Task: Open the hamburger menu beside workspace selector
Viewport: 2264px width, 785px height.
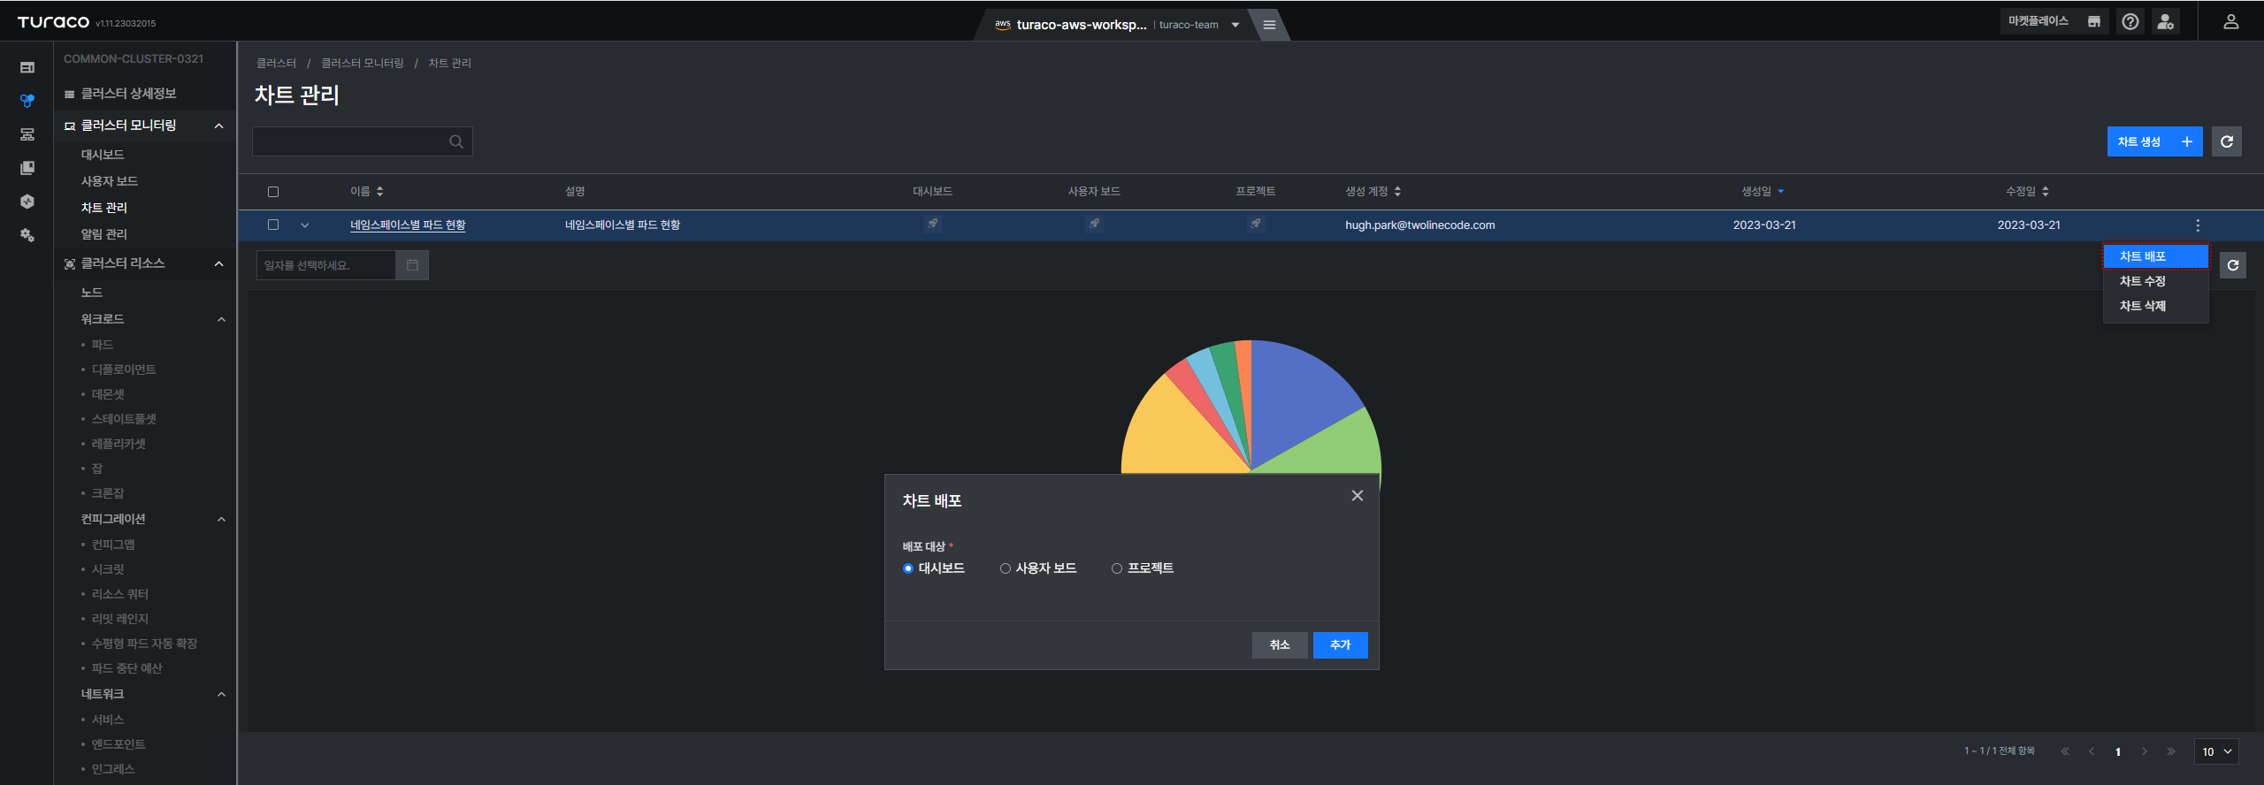Action: click(1269, 25)
